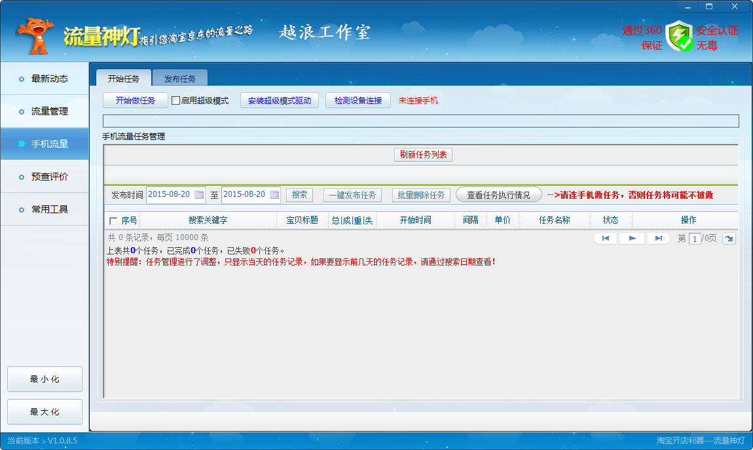Open calendar picker for end date
Image resolution: width=753 pixels, height=450 pixels.
274,195
